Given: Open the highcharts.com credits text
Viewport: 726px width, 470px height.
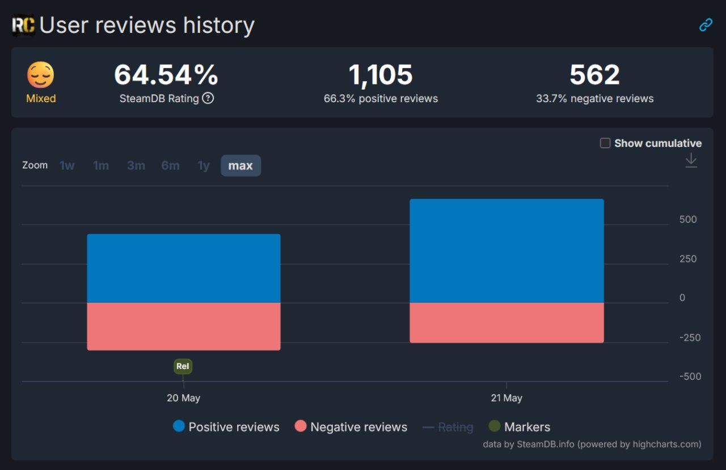Looking at the screenshot, I should coord(592,444).
